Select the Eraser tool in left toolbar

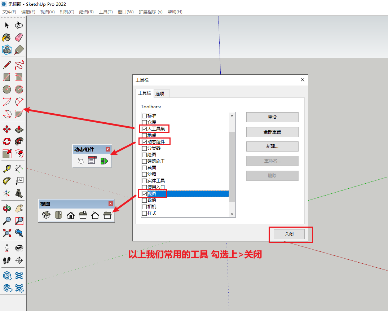[x=19, y=38]
